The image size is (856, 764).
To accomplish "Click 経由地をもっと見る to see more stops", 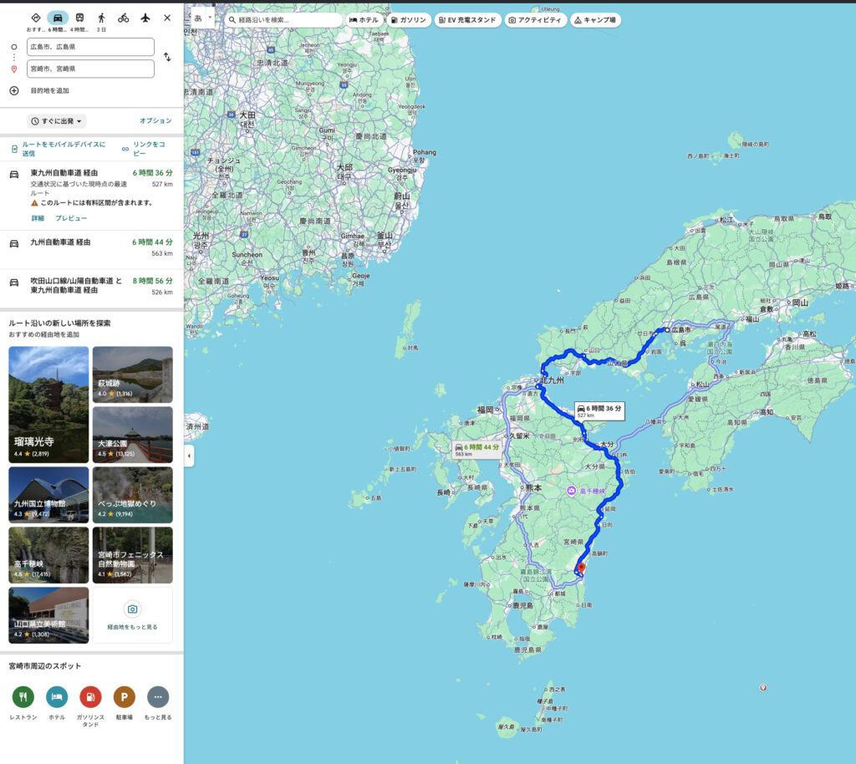I will click(x=133, y=615).
